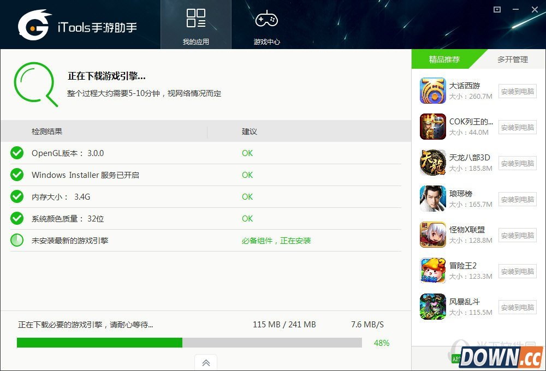Click Windows Installer 服务已开启 text
This screenshot has height=371, width=546.
click(85, 175)
